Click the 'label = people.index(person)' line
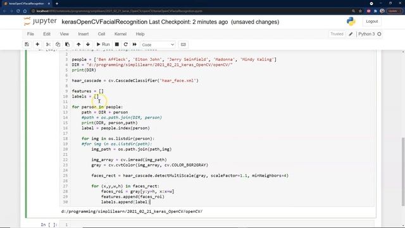 (x=116, y=128)
